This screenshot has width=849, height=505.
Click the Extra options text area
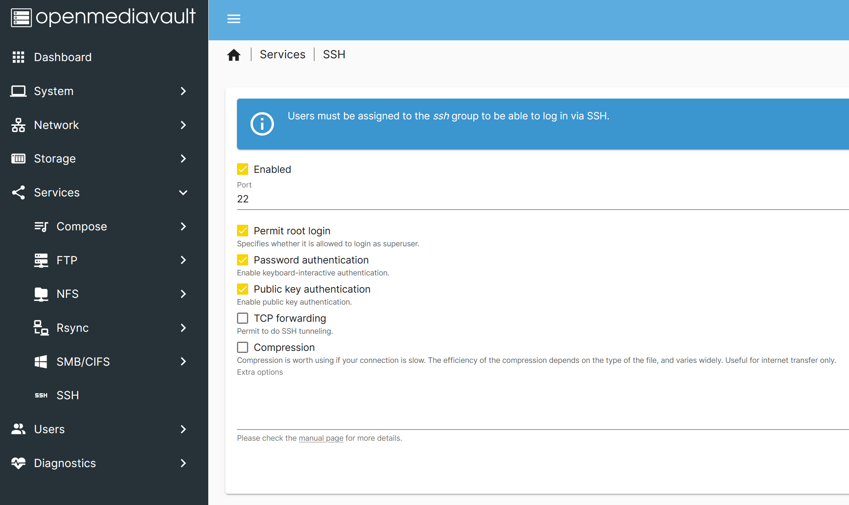coord(543,403)
